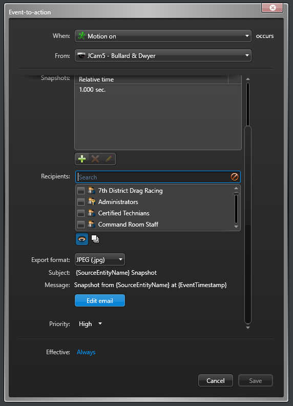Check 7th District Drag Racing recipient

(x=81, y=191)
